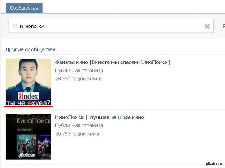Click the 28 930 подписчиков count
Viewport: 225px width, 168px height.
(78, 78)
